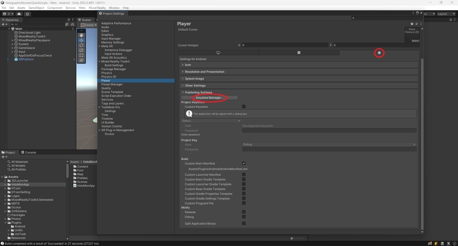The height and width of the screenshot is (246, 458).
Task: Enable Minify for Release builds
Action: coord(244,212)
